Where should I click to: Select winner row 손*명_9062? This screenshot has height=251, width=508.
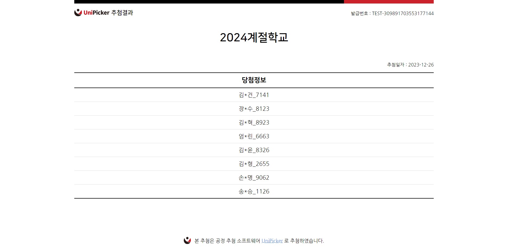(254, 178)
